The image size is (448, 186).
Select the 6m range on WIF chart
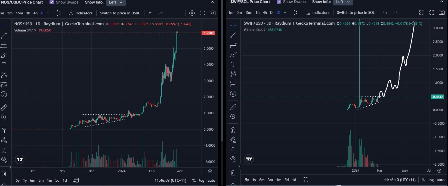pyautogui.click(x=262, y=180)
